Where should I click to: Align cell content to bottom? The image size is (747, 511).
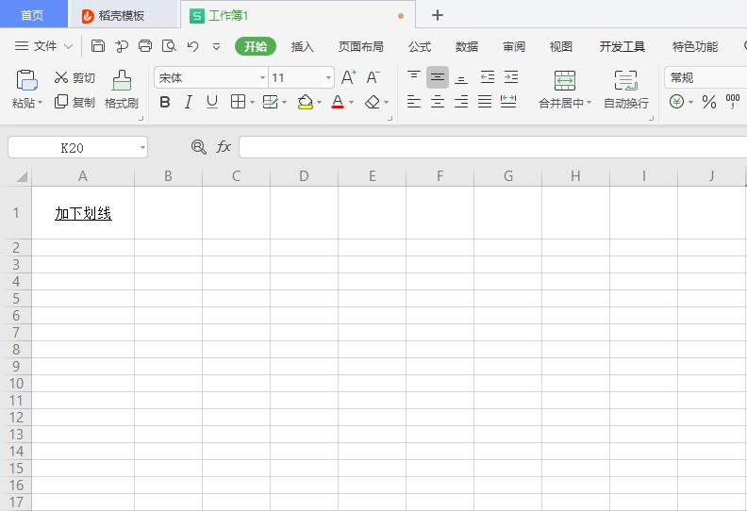(460, 78)
